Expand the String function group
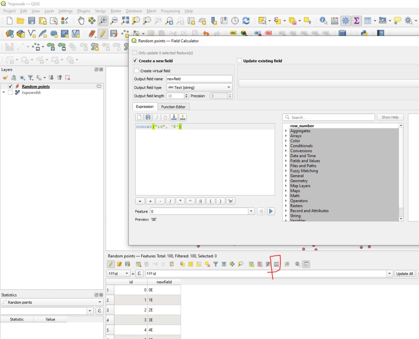The height and width of the screenshot is (339, 419). pos(286,216)
